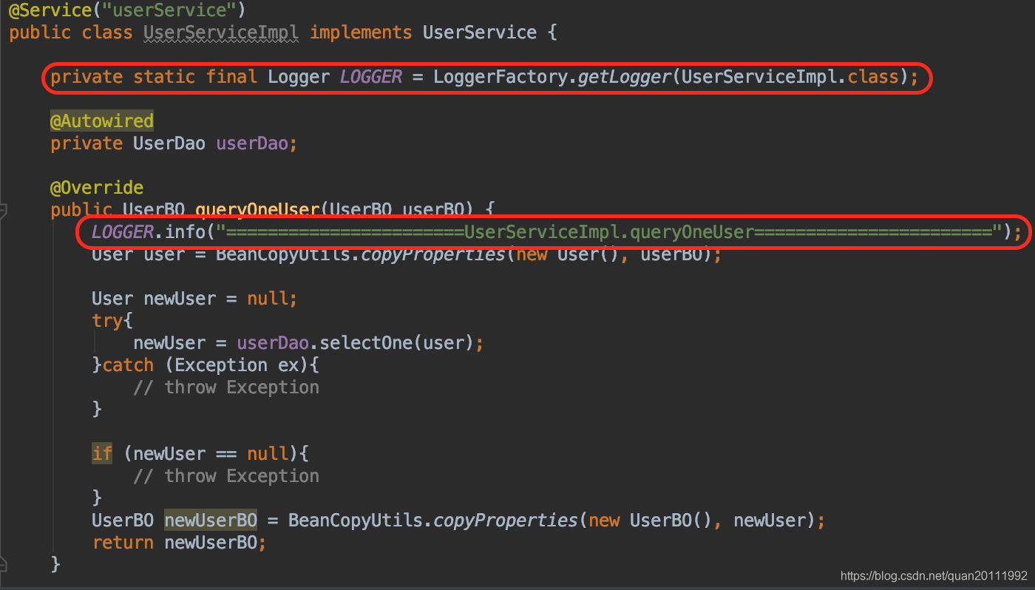Click userDao in the private field declaration

click(252, 143)
